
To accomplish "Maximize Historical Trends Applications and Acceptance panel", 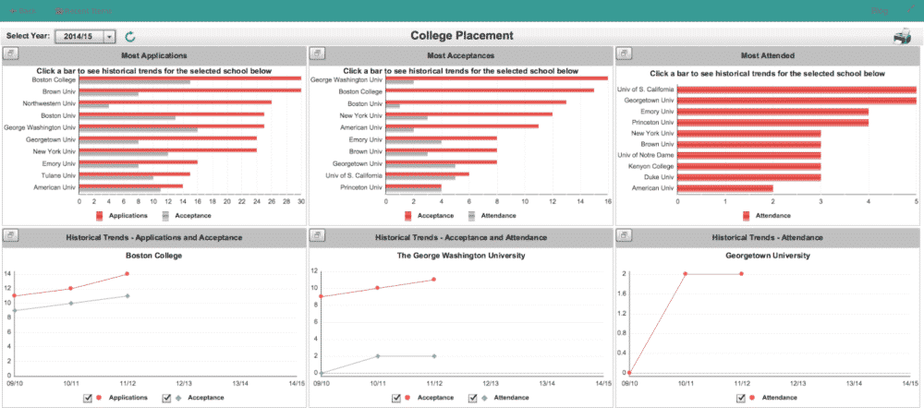I will coord(10,237).
